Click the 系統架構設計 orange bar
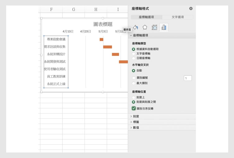Viewport: 234px width, 158px height. pyautogui.click(x=116, y=54)
